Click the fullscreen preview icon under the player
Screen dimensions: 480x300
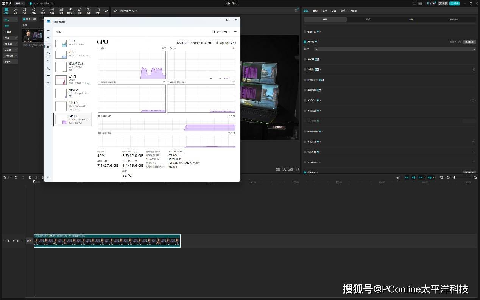(298, 169)
